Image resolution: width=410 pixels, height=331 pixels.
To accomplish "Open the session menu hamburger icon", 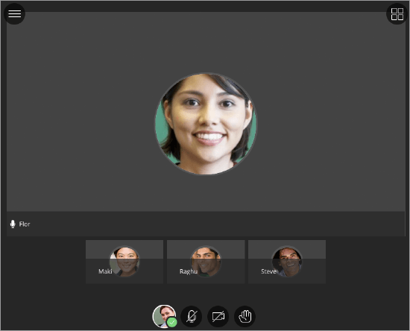I will [14, 14].
